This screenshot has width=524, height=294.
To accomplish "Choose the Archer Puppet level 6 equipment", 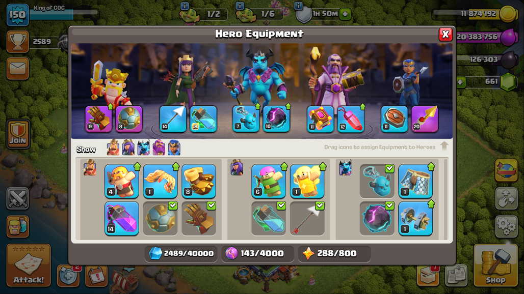I will pyautogui.click(x=269, y=181).
